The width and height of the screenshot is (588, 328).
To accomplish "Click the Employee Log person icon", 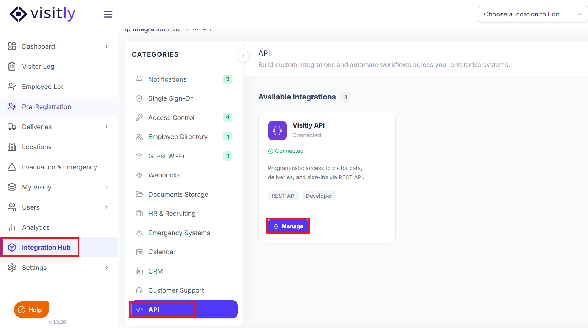I will [12, 87].
